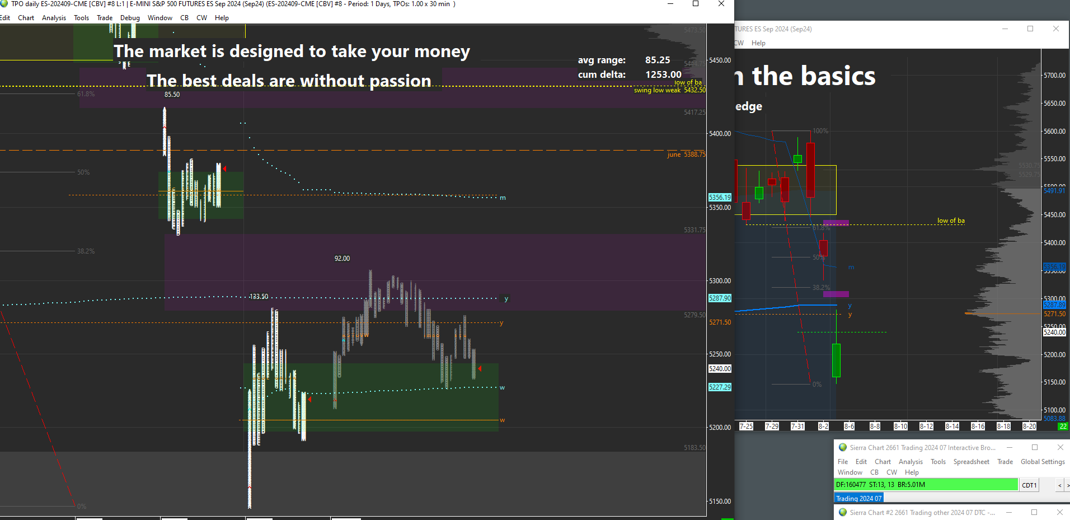Screen dimensions: 1070x520
Task: Click the Sierra Chart #2 globe icon
Action: (843, 512)
